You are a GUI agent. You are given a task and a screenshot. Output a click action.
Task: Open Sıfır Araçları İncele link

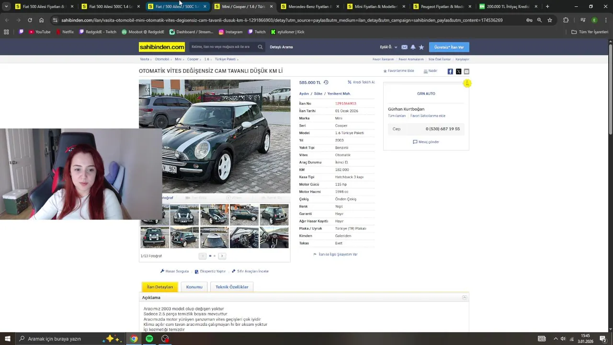[x=250, y=271]
